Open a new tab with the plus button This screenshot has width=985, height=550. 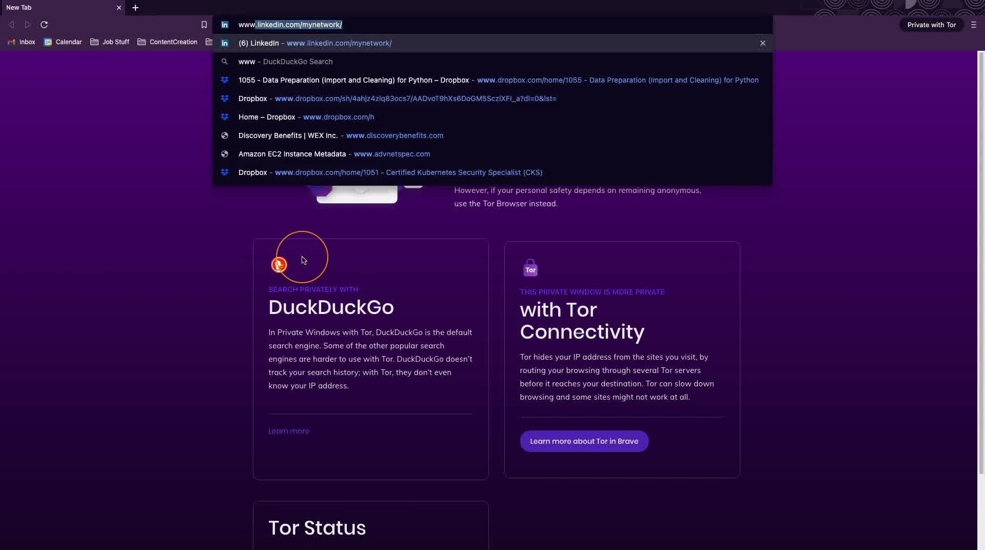click(x=135, y=8)
